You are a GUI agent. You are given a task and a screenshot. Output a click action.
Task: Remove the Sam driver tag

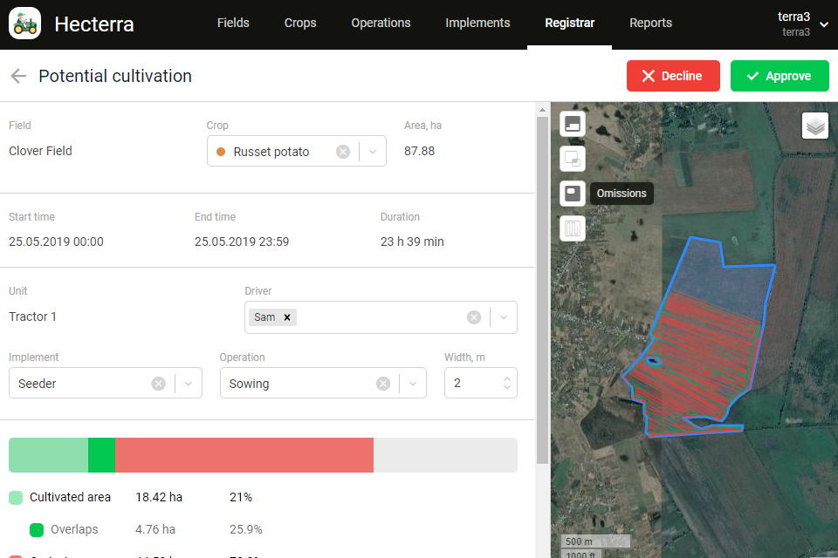(287, 317)
